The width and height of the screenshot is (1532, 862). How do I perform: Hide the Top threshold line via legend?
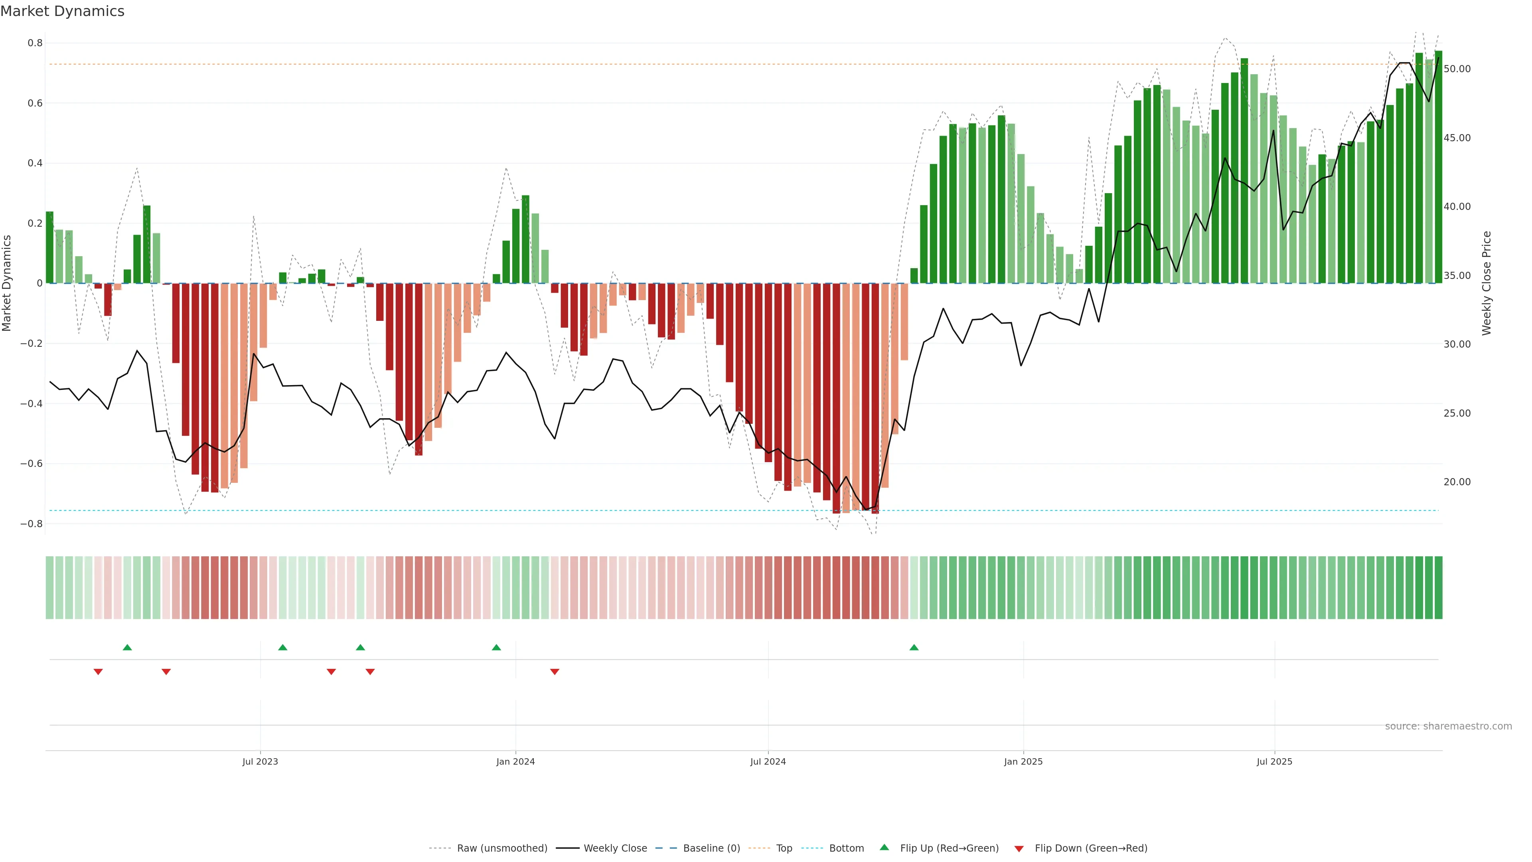(784, 848)
